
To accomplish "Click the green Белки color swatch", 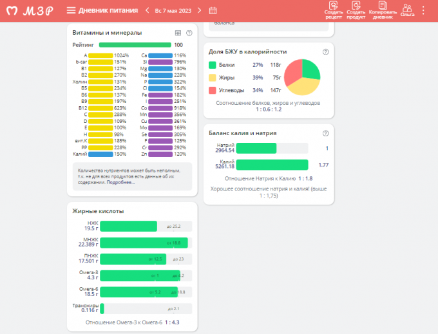I will [x=213, y=65].
